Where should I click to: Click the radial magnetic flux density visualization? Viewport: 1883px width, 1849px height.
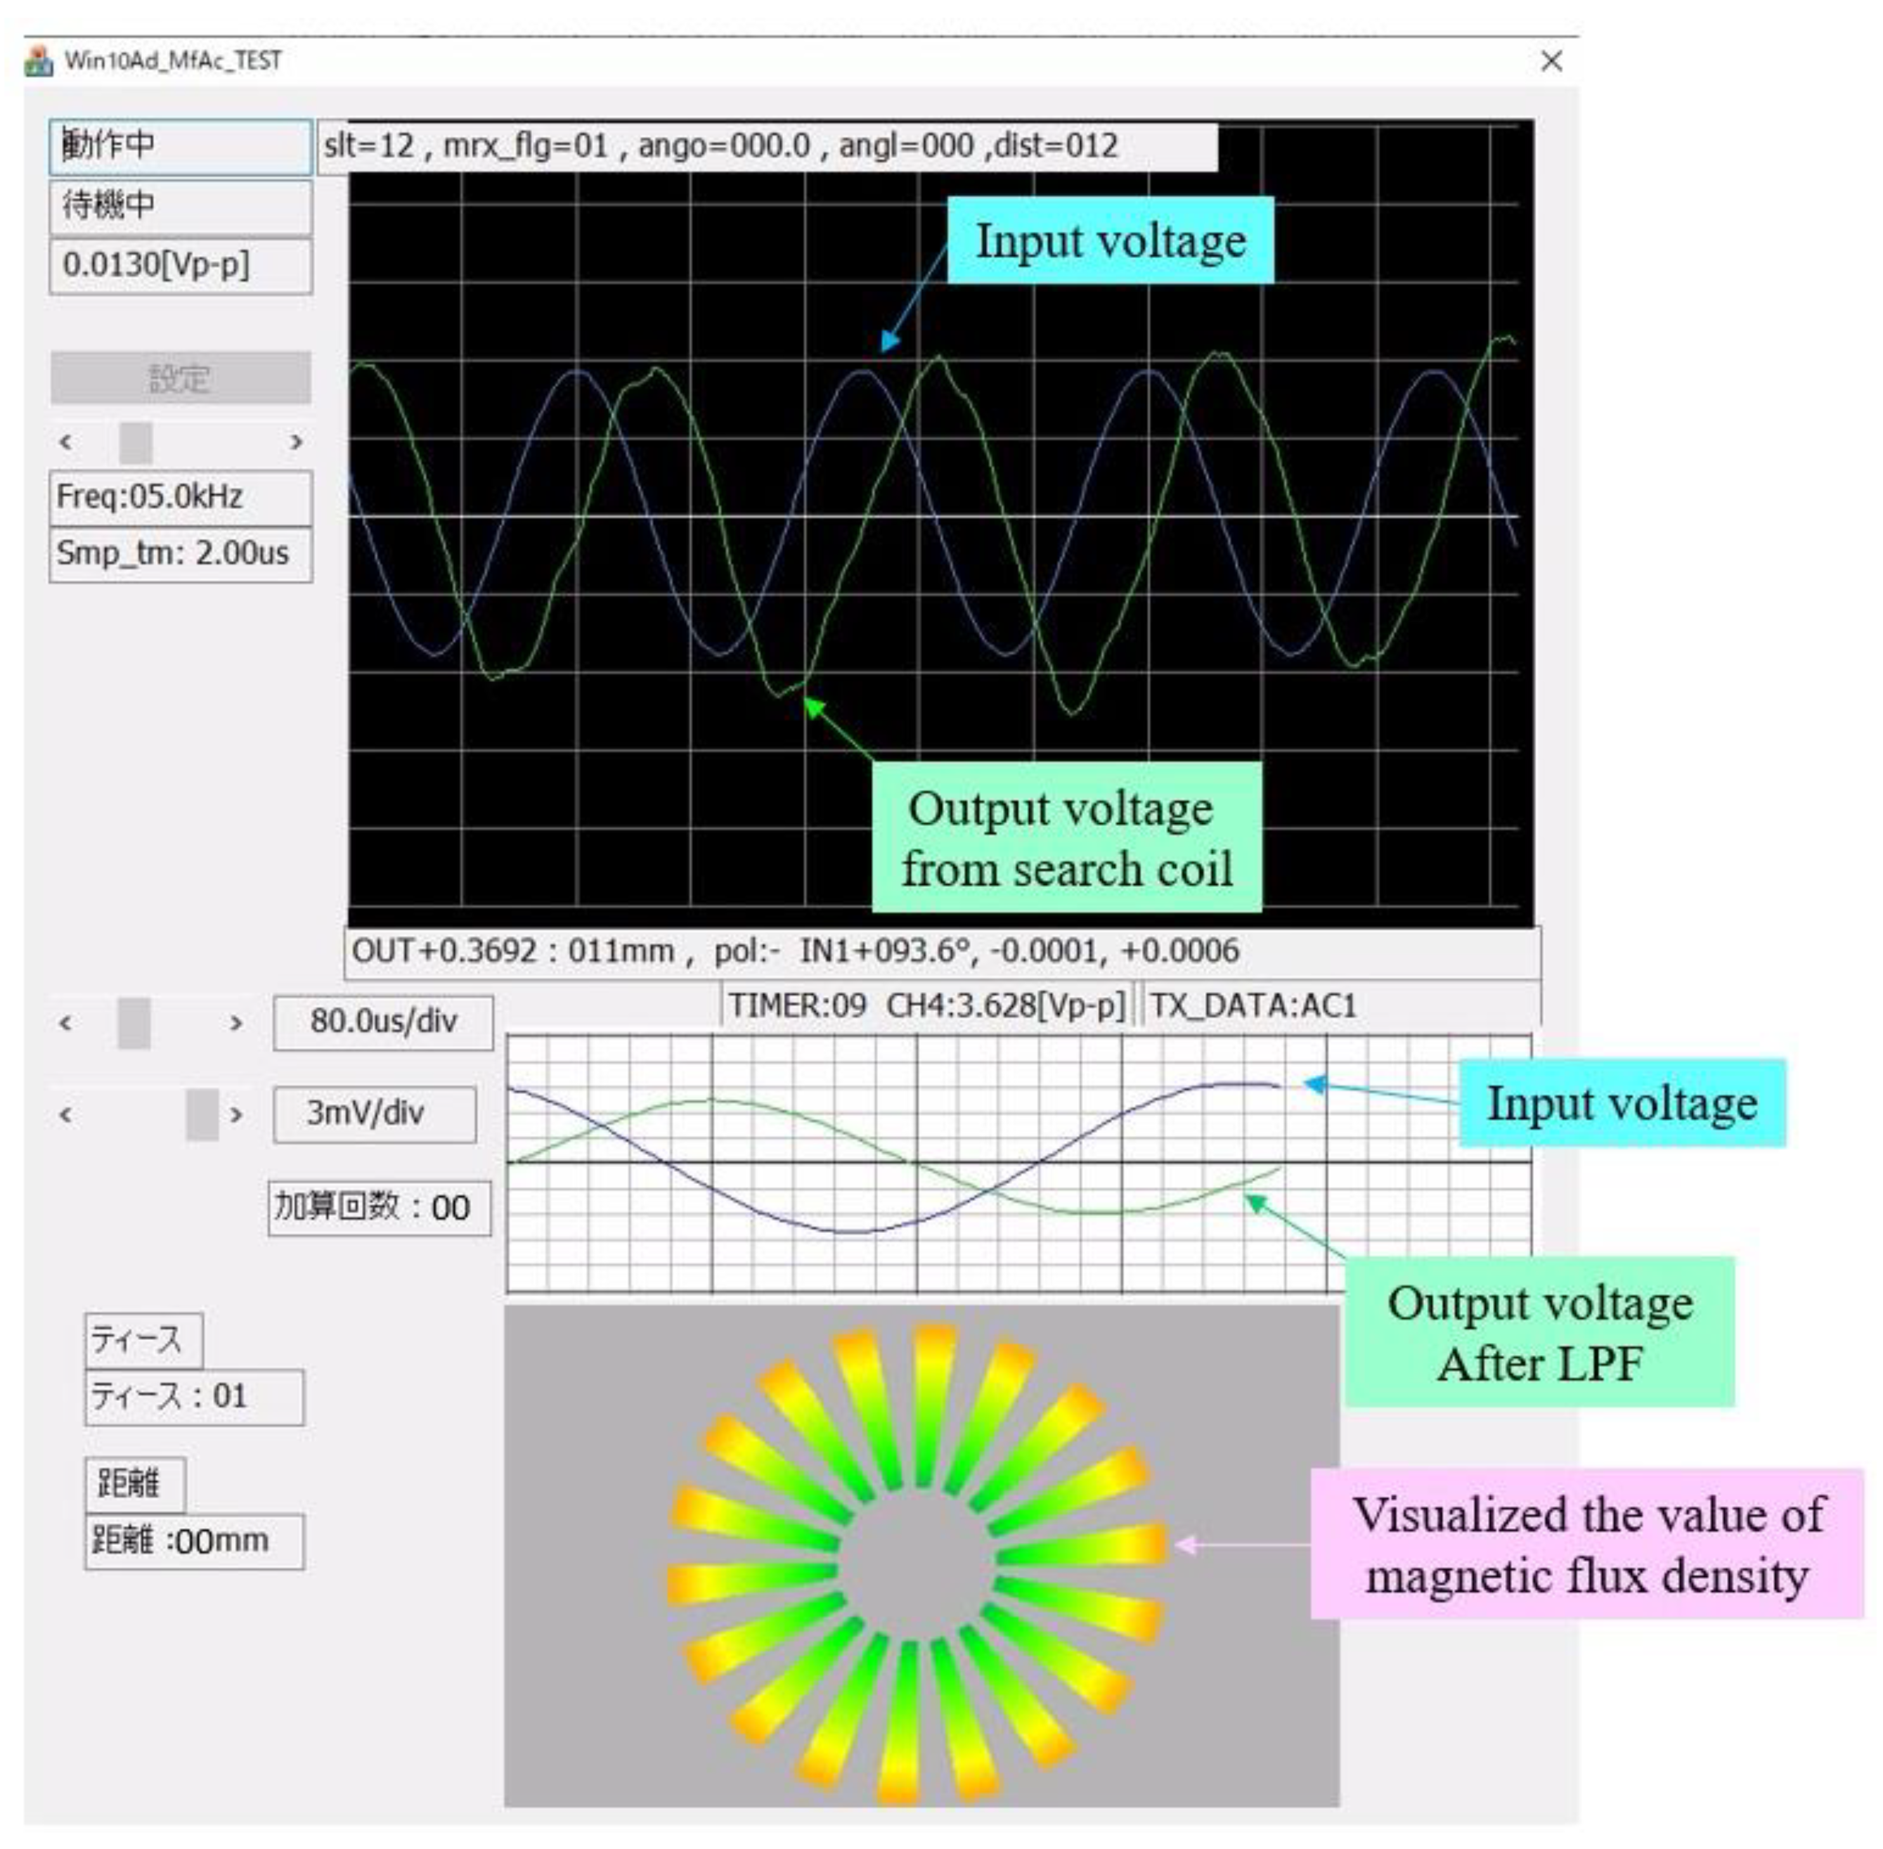click(x=919, y=1564)
